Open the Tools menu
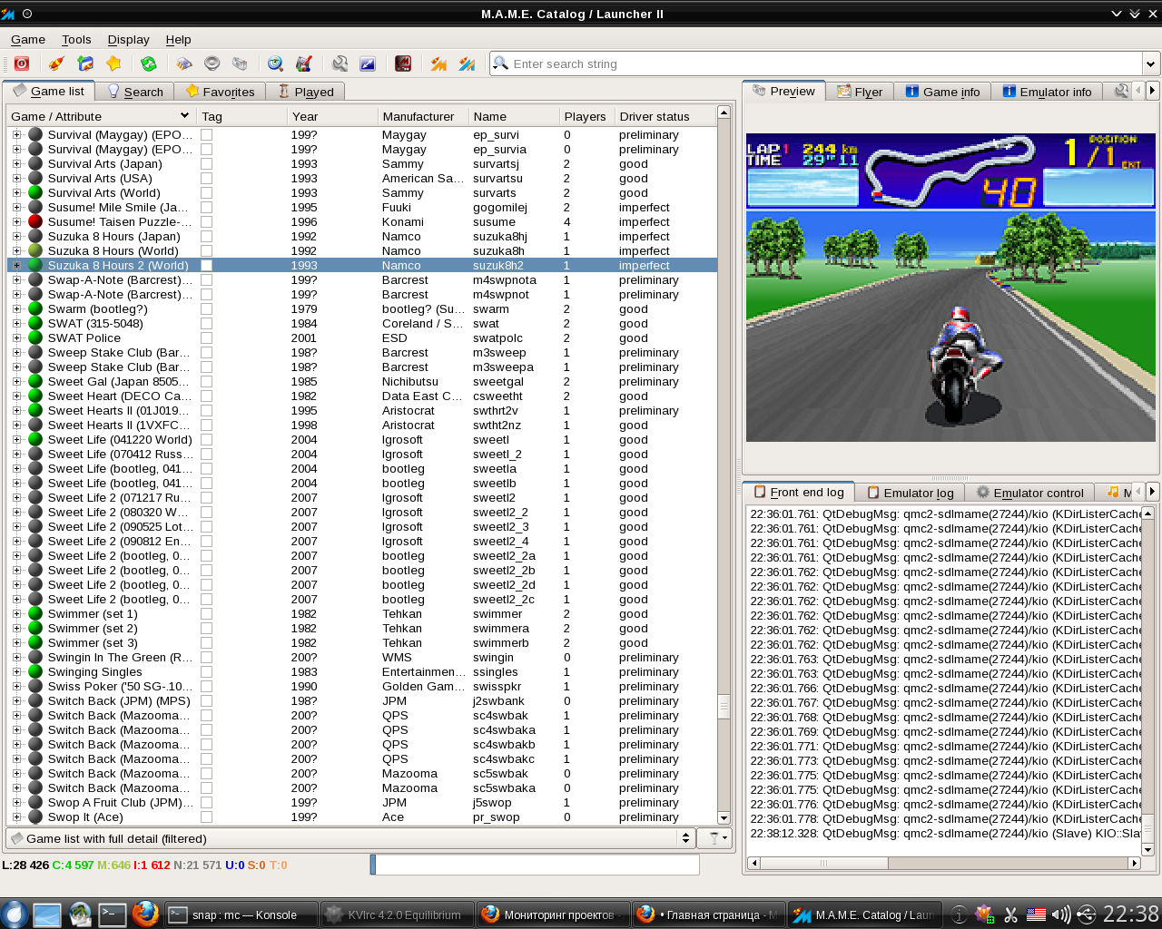Screen dimensions: 1162x929 (x=76, y=39)
